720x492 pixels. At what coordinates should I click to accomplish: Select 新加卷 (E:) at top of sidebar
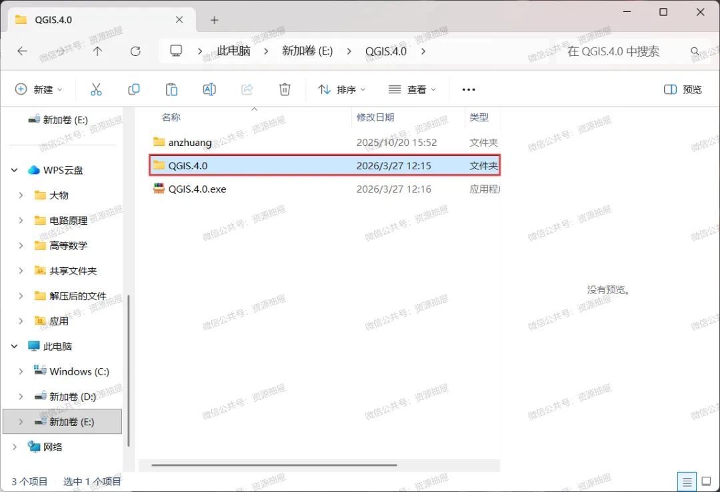[x=65, y=120]
